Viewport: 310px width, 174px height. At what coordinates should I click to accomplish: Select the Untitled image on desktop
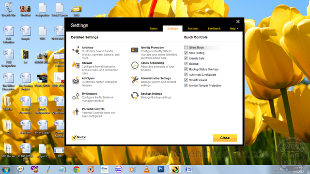[x=25, y=11]
